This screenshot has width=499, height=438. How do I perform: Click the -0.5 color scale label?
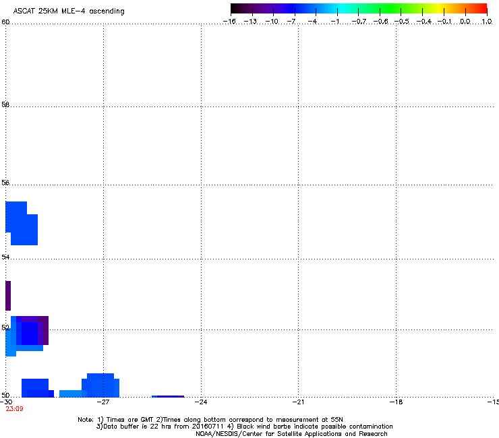pyautogui.click(x=402, y=22)
